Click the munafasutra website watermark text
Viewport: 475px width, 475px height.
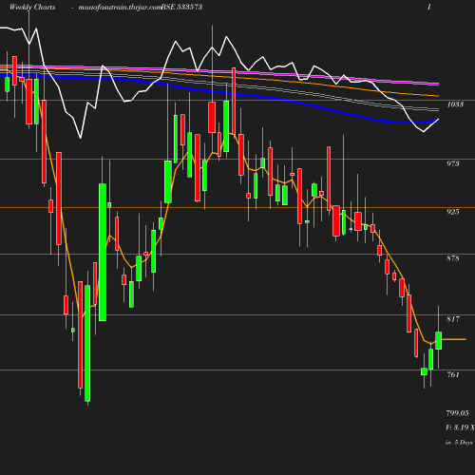click(120, 8)
